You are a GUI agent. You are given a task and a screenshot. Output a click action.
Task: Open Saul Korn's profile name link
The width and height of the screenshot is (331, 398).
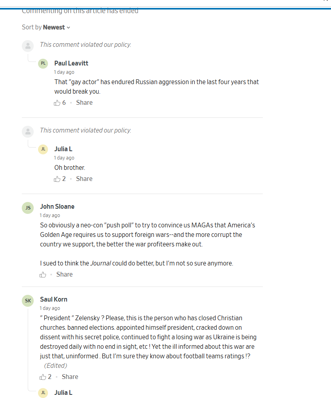[54, 300]
